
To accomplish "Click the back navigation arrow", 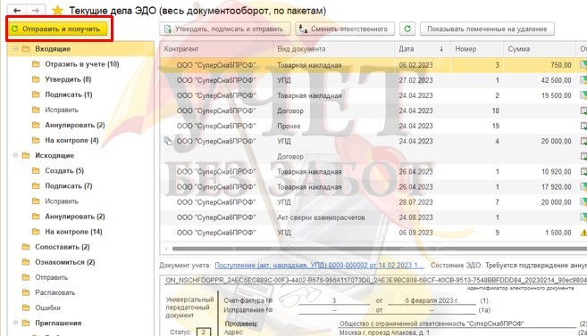I will click(17, 11).
